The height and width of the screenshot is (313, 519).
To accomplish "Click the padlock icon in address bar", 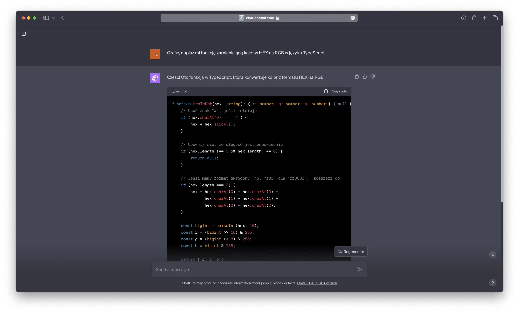I will click(277, 18).
